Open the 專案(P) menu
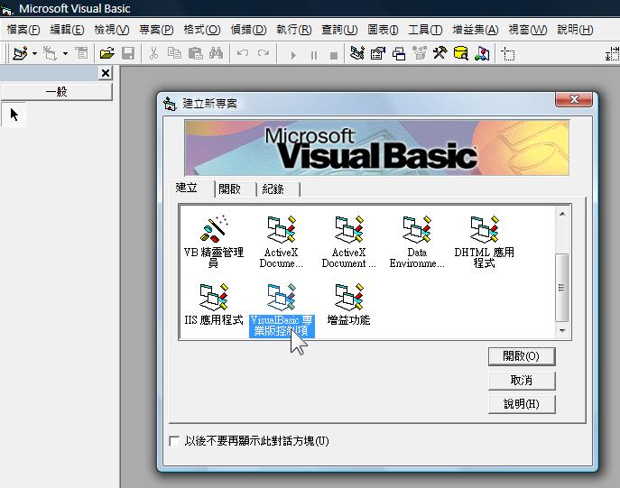 click(157, 30)
